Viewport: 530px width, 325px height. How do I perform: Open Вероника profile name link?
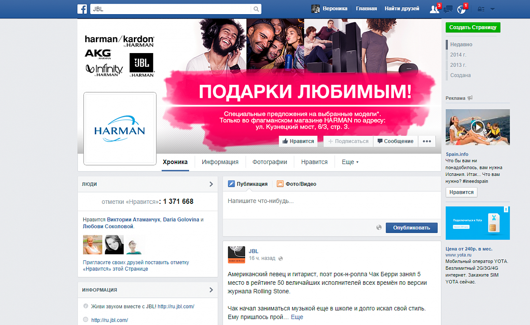[x=335, y=9]
